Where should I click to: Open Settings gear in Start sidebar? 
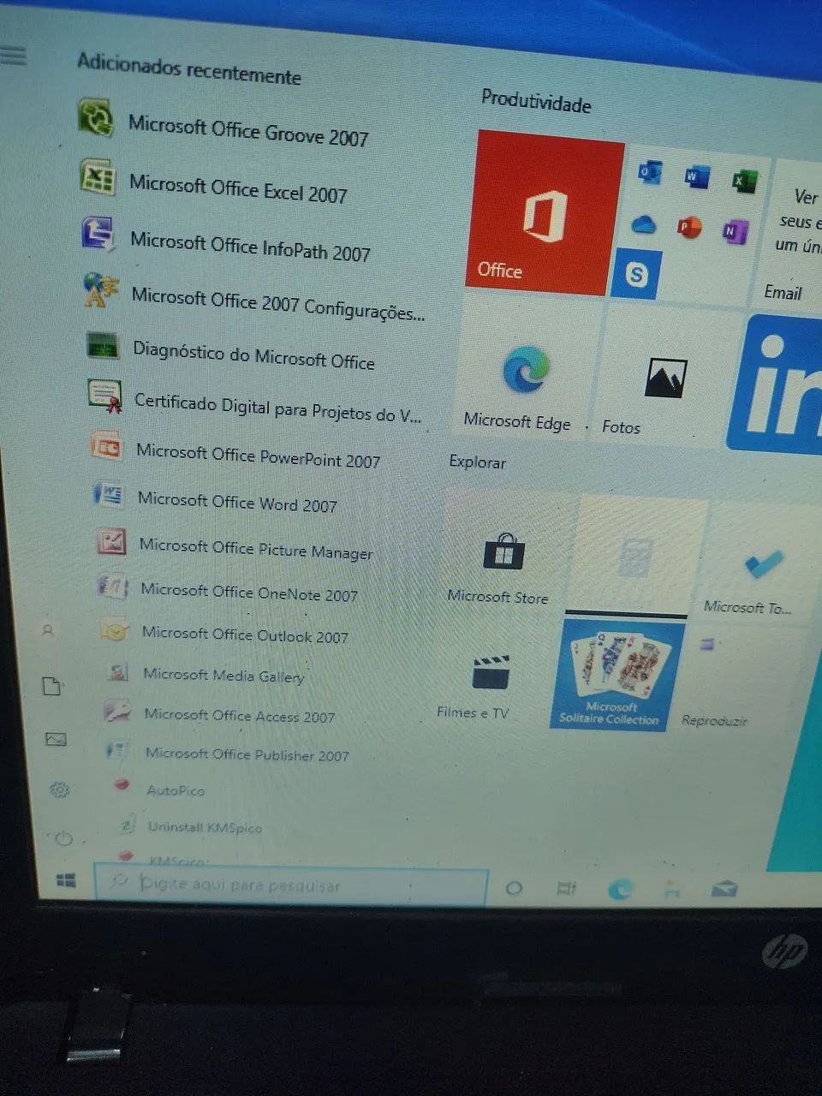click(x=59, y=789)
